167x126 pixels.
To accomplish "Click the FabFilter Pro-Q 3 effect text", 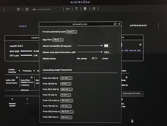I will click(x=27, y=82).
